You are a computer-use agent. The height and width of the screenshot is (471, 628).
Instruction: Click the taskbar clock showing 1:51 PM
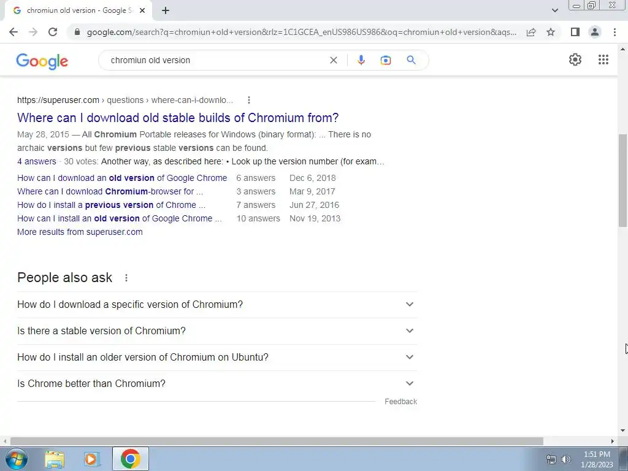click(597, 459)
